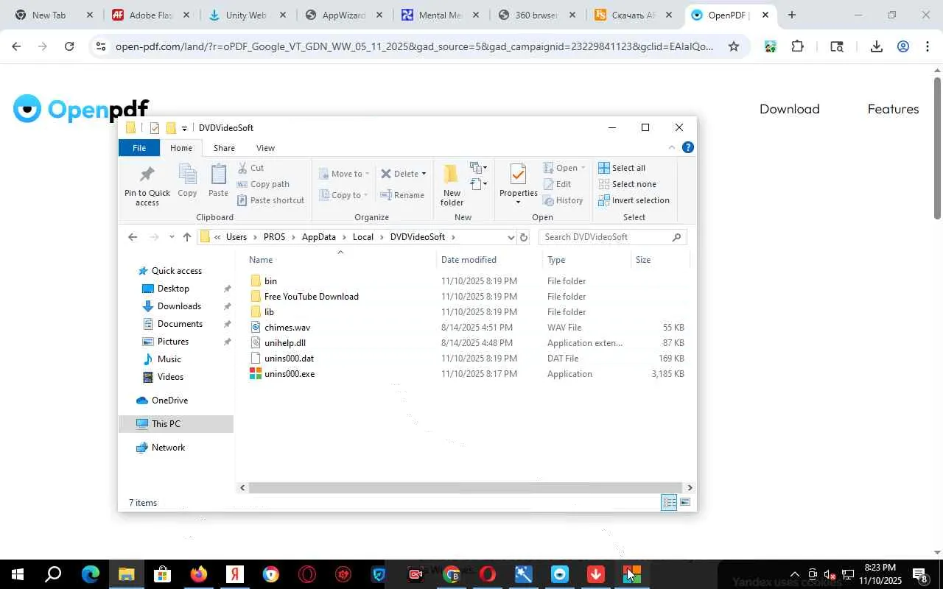Go up one folder level with the up arrow
Image resolution: width=943 pixels, height=589 pixels.
187,237
